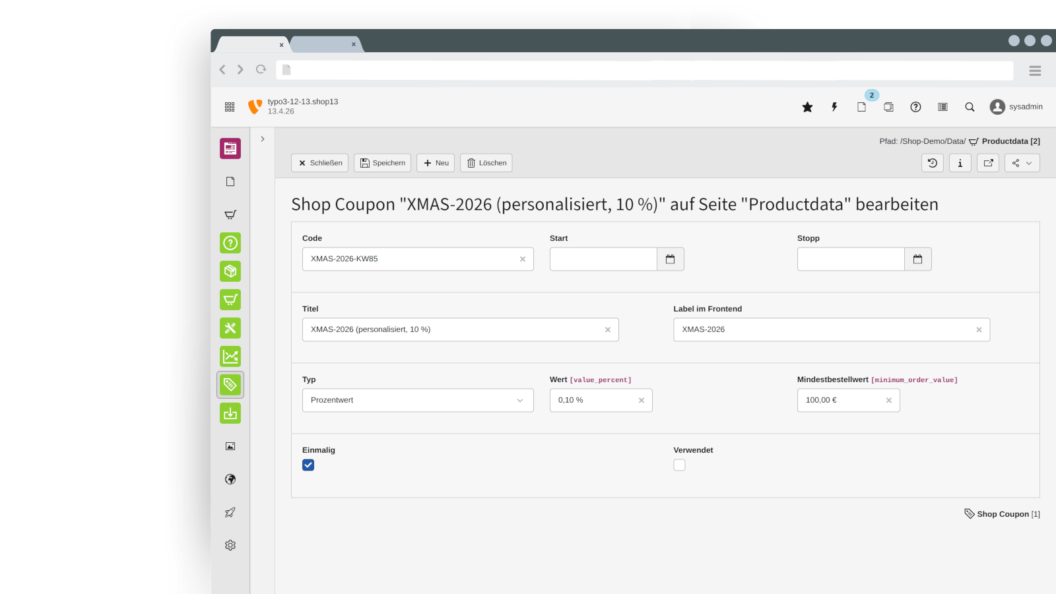Click the Speichern button
Image resolution: width=1056 pixels, height=594 pixels.
[382, 163]
